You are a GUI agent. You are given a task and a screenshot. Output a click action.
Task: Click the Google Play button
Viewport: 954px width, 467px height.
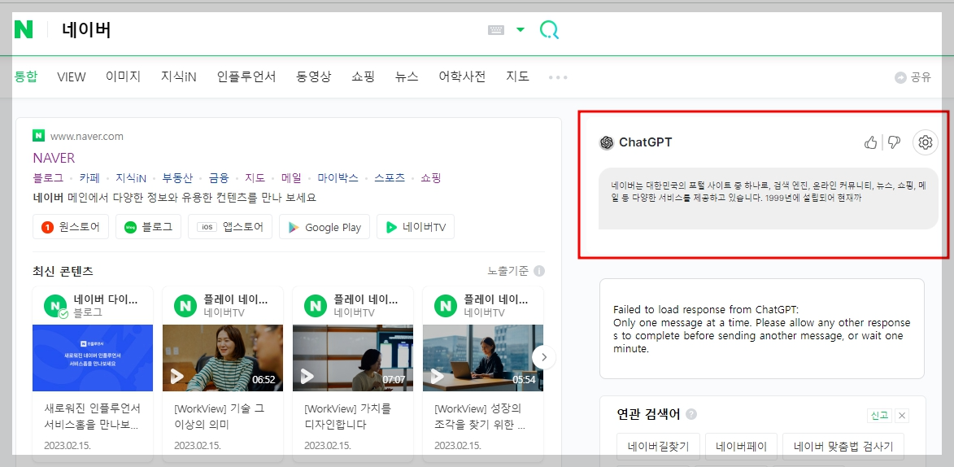point(325,227)
